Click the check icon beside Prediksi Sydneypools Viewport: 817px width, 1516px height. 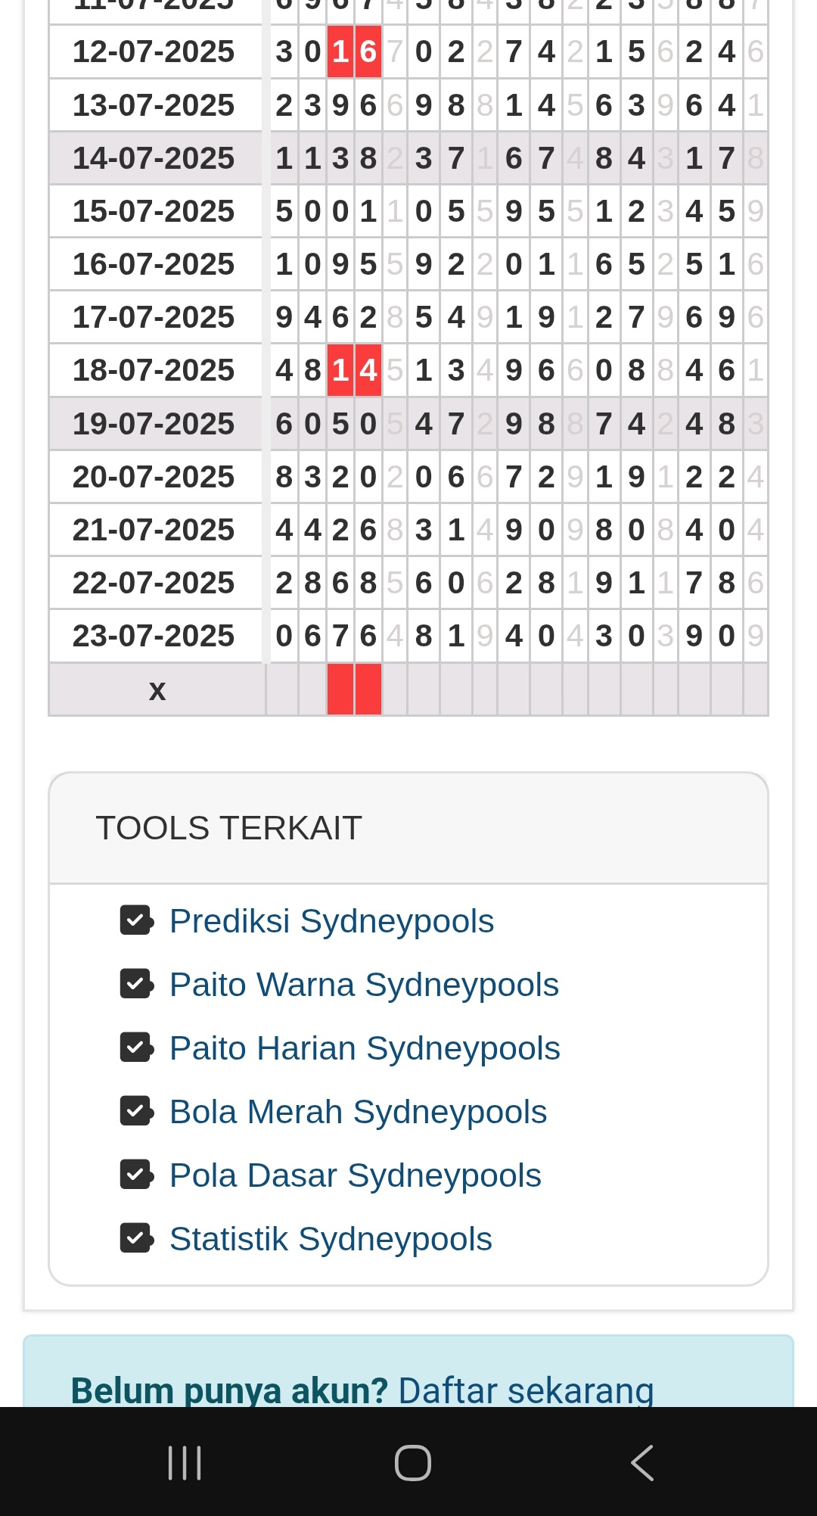click(136, 920)
